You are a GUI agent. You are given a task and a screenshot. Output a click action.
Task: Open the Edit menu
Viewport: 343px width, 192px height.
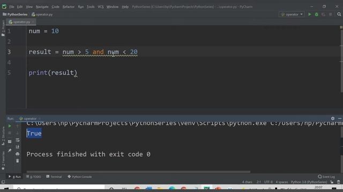click(20, 7)
